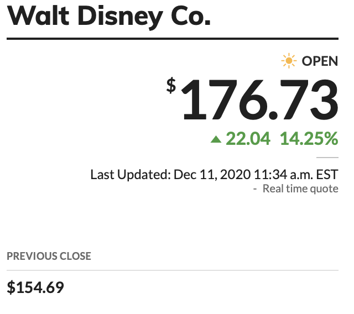Click the $154.69 previous close value
This screenshot has width=354, height=314.
[x=35, y=287]
